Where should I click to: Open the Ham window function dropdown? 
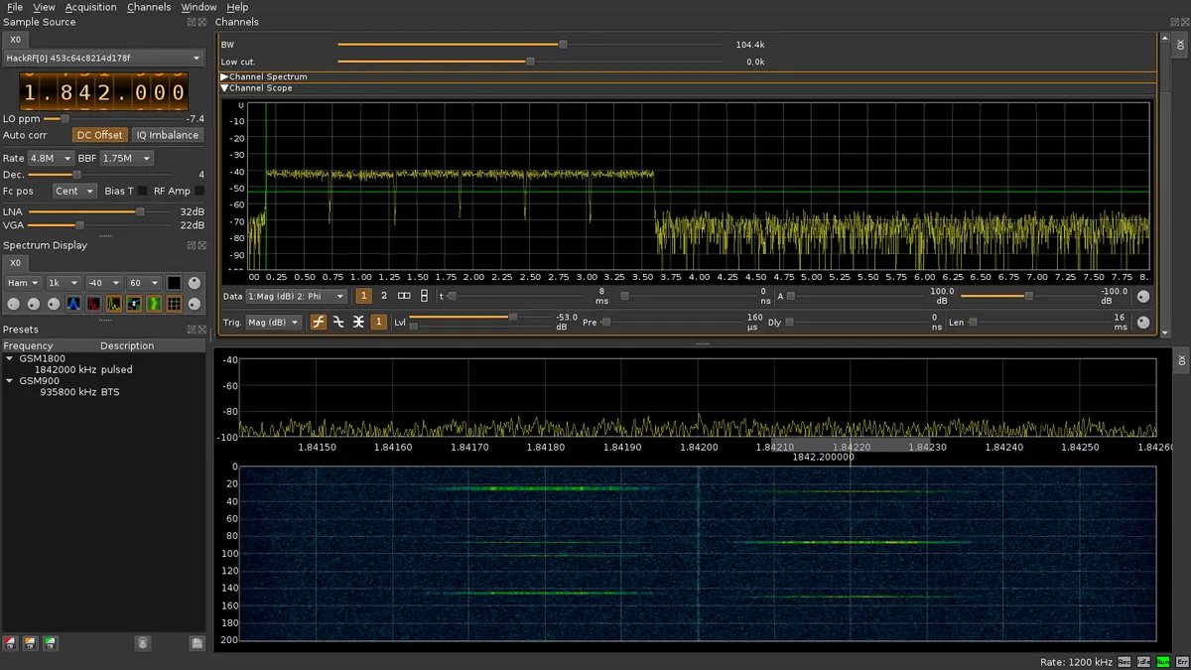tap(22, 283)
